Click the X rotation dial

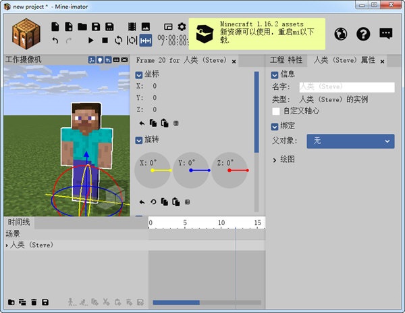(153, 170)
